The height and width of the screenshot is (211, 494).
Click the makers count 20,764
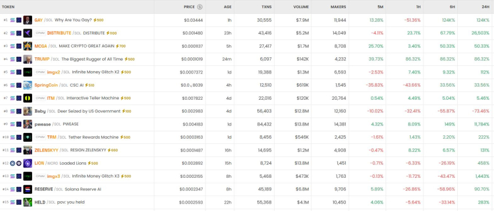[x=339, y=98]
